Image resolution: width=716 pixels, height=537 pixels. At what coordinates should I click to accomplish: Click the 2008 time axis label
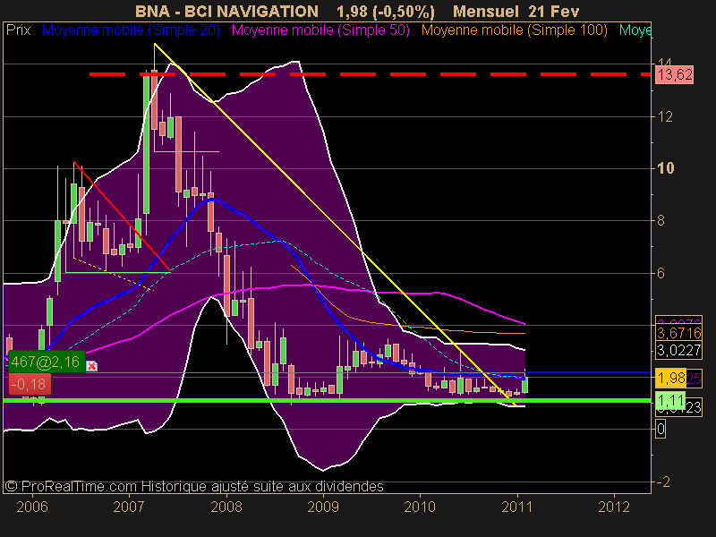tap(226, 507)
